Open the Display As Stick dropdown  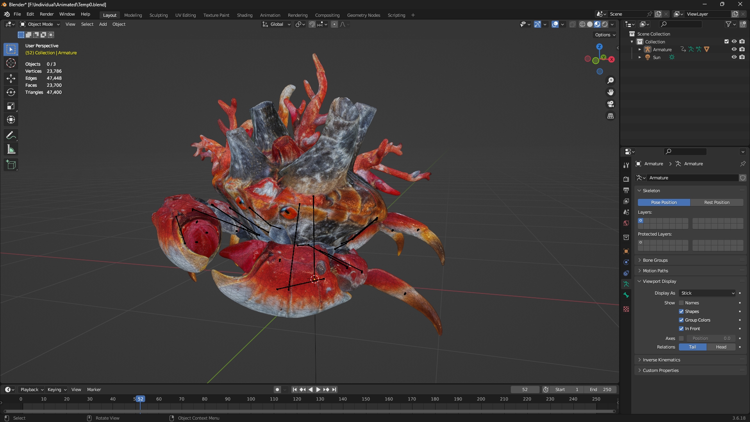[707, 293]
